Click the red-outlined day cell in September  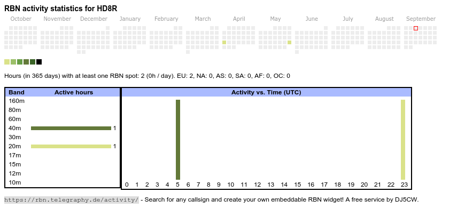[x=416, y=28]
